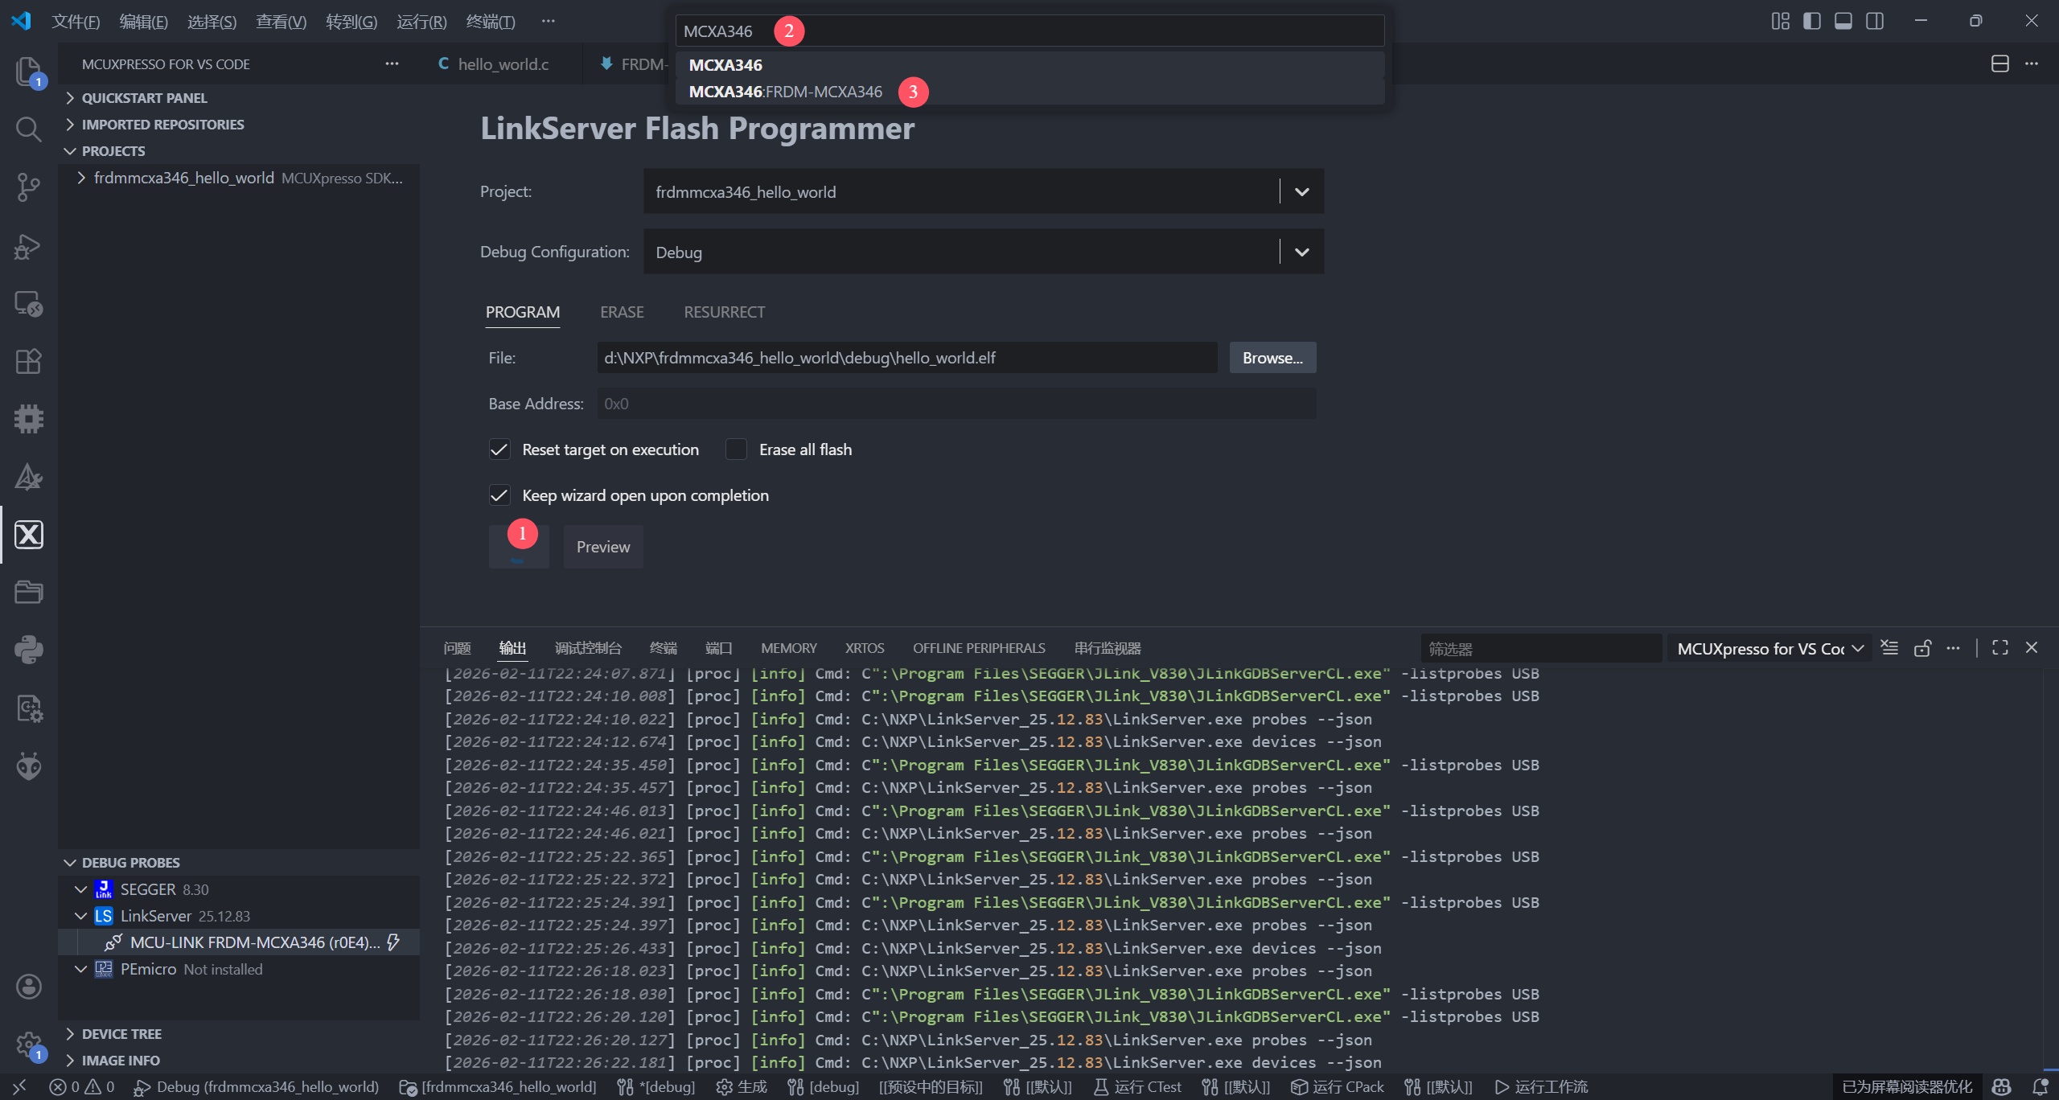Expand the DEVICE TREE section

pos(121,1034)
